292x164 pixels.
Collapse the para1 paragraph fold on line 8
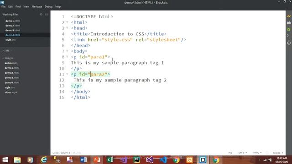pos(67,56)
